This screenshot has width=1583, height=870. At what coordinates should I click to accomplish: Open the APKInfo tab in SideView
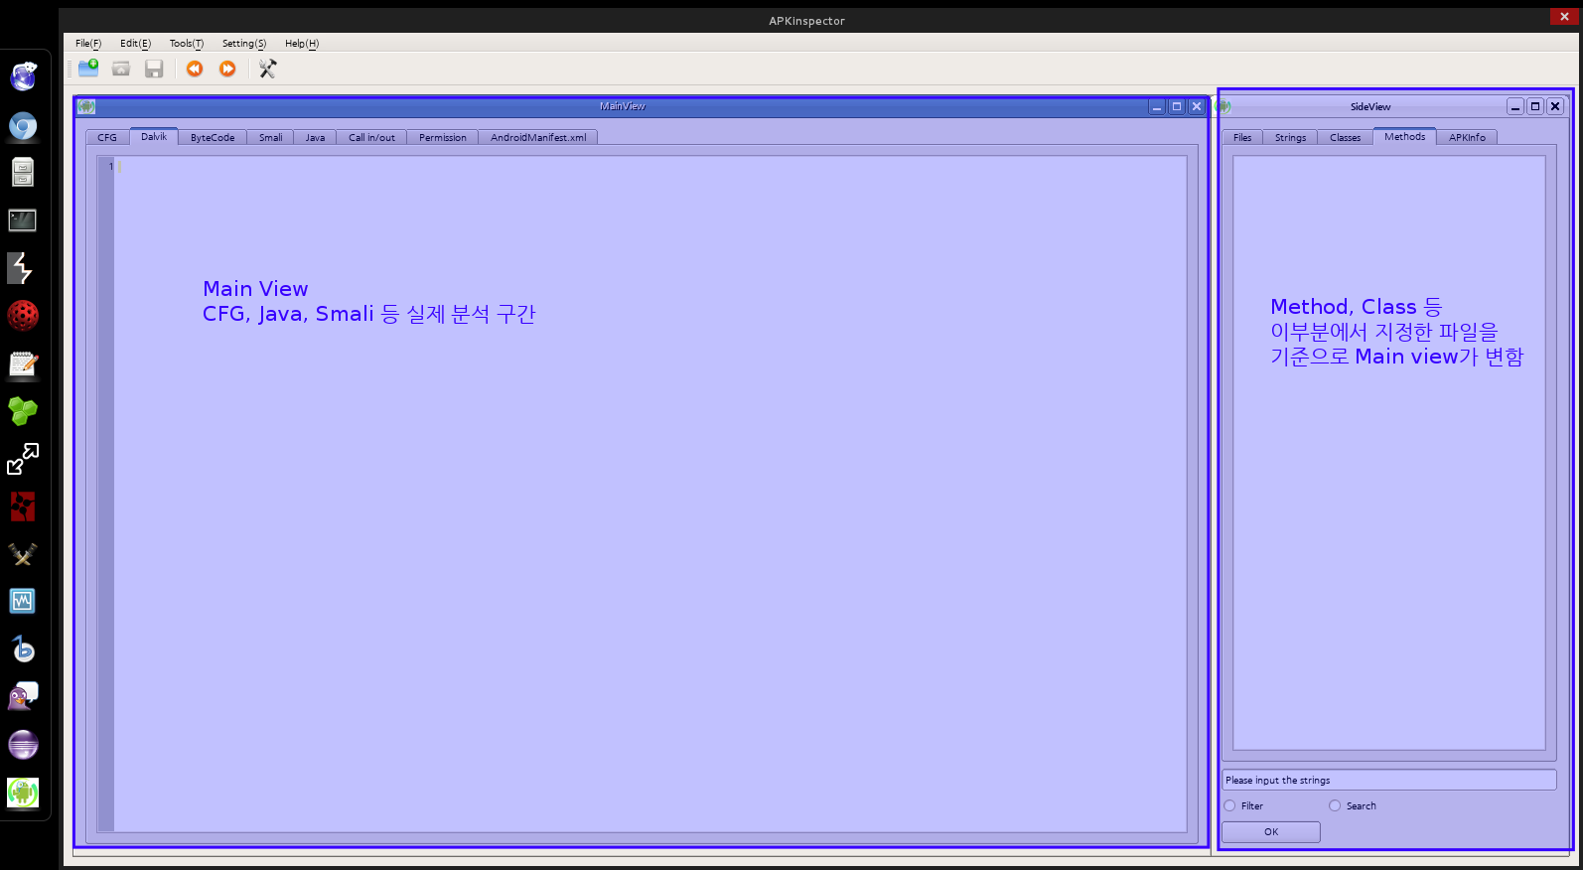(x=1467, y=138)
